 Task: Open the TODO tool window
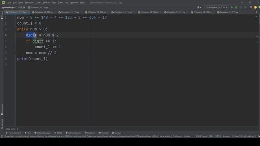58,133
